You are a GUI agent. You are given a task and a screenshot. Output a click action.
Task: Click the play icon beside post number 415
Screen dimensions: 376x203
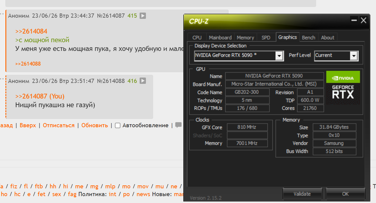tap(143, 16)
